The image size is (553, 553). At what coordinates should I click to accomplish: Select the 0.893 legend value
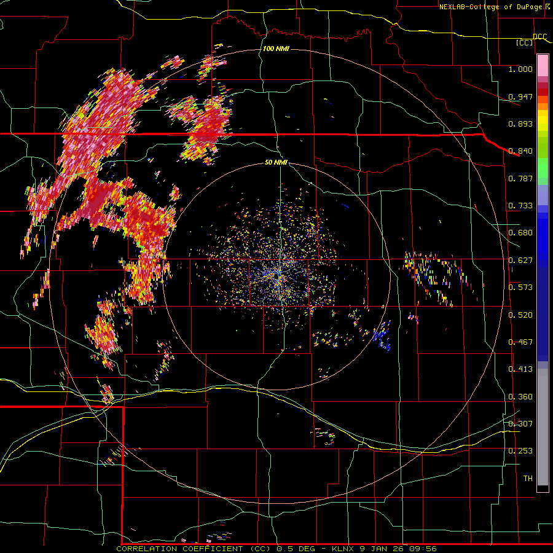coord(520,124)
